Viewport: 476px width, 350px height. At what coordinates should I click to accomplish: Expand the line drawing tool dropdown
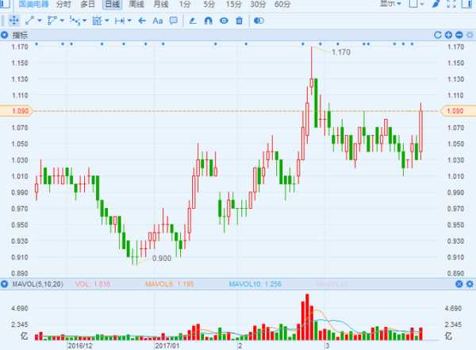click(x=40, y=20)
